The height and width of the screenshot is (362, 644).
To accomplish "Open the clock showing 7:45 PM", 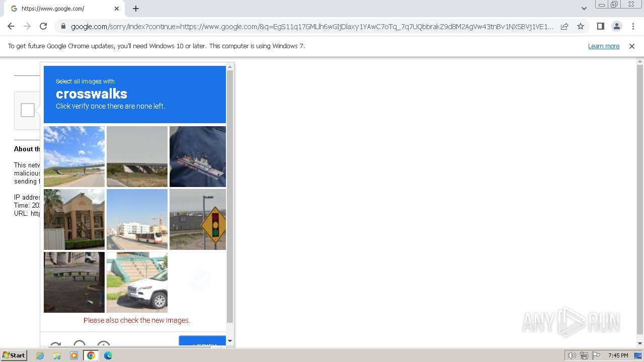I will pyautogui.click(x=618, y=355).
